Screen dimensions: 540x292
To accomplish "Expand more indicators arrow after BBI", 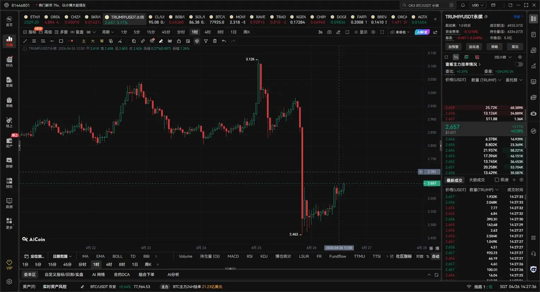I will click(156, 256).
